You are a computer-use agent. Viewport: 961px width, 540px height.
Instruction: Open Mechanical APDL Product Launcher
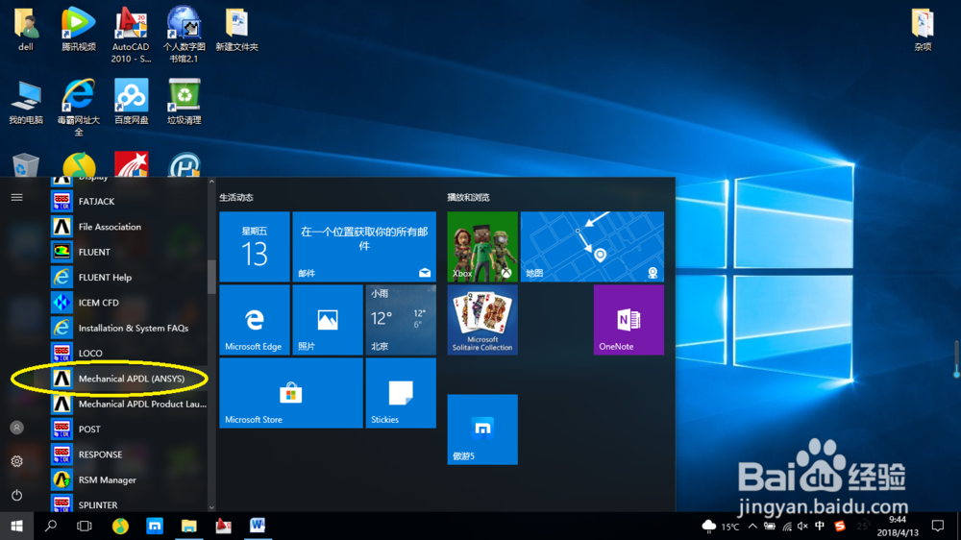(x=129, y=404)
